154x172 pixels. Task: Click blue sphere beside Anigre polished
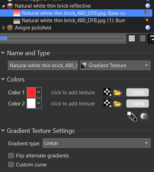[148, 28]
